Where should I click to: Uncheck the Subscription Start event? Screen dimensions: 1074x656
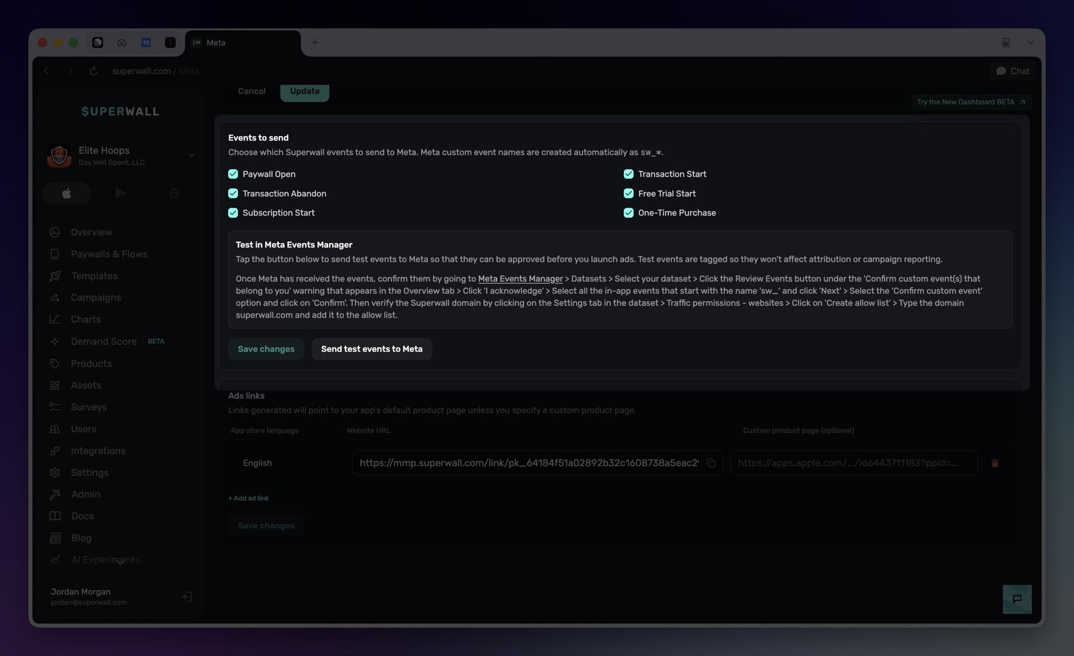tap(233, 213)
